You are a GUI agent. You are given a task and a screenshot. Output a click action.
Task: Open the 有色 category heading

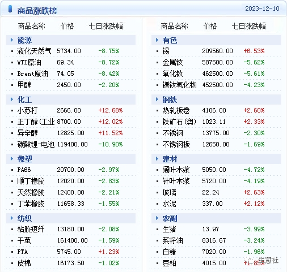[170, 40]
